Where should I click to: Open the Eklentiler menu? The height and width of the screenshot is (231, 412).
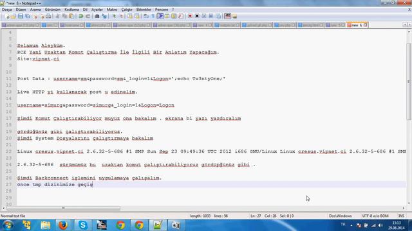pyautogui.click(x=144, y=10)
